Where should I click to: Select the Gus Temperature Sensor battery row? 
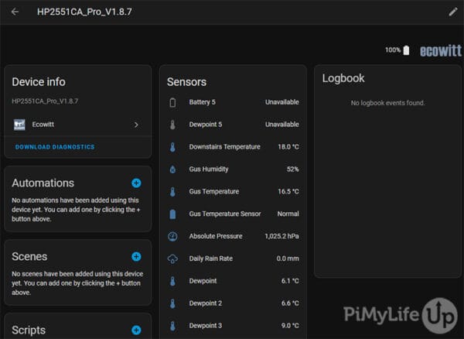232,214
